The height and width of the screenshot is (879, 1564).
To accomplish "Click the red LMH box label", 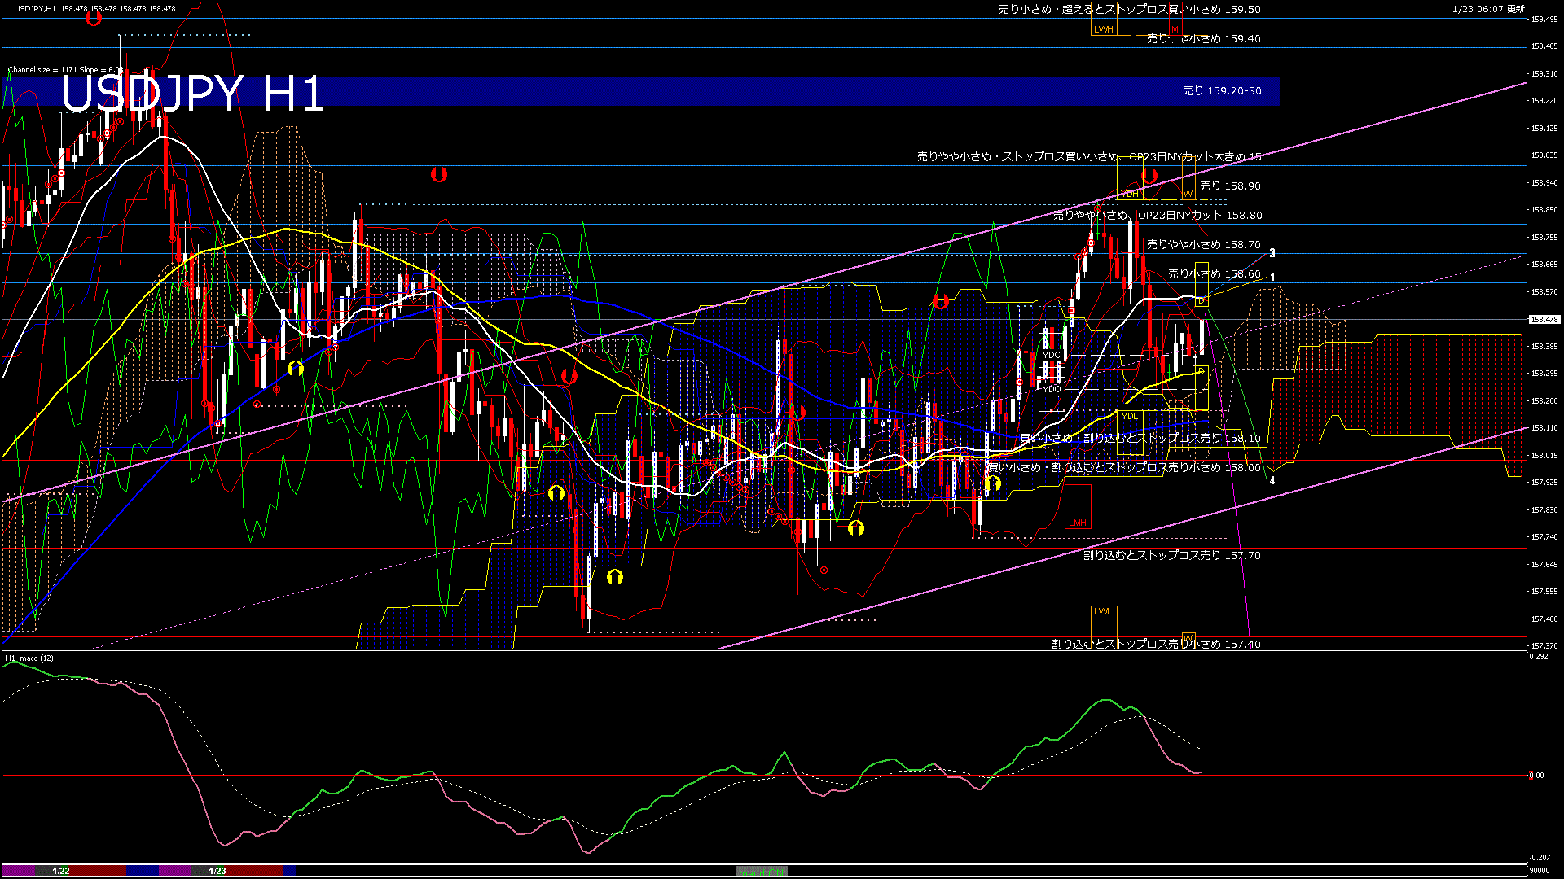I will pos(1078,523).
